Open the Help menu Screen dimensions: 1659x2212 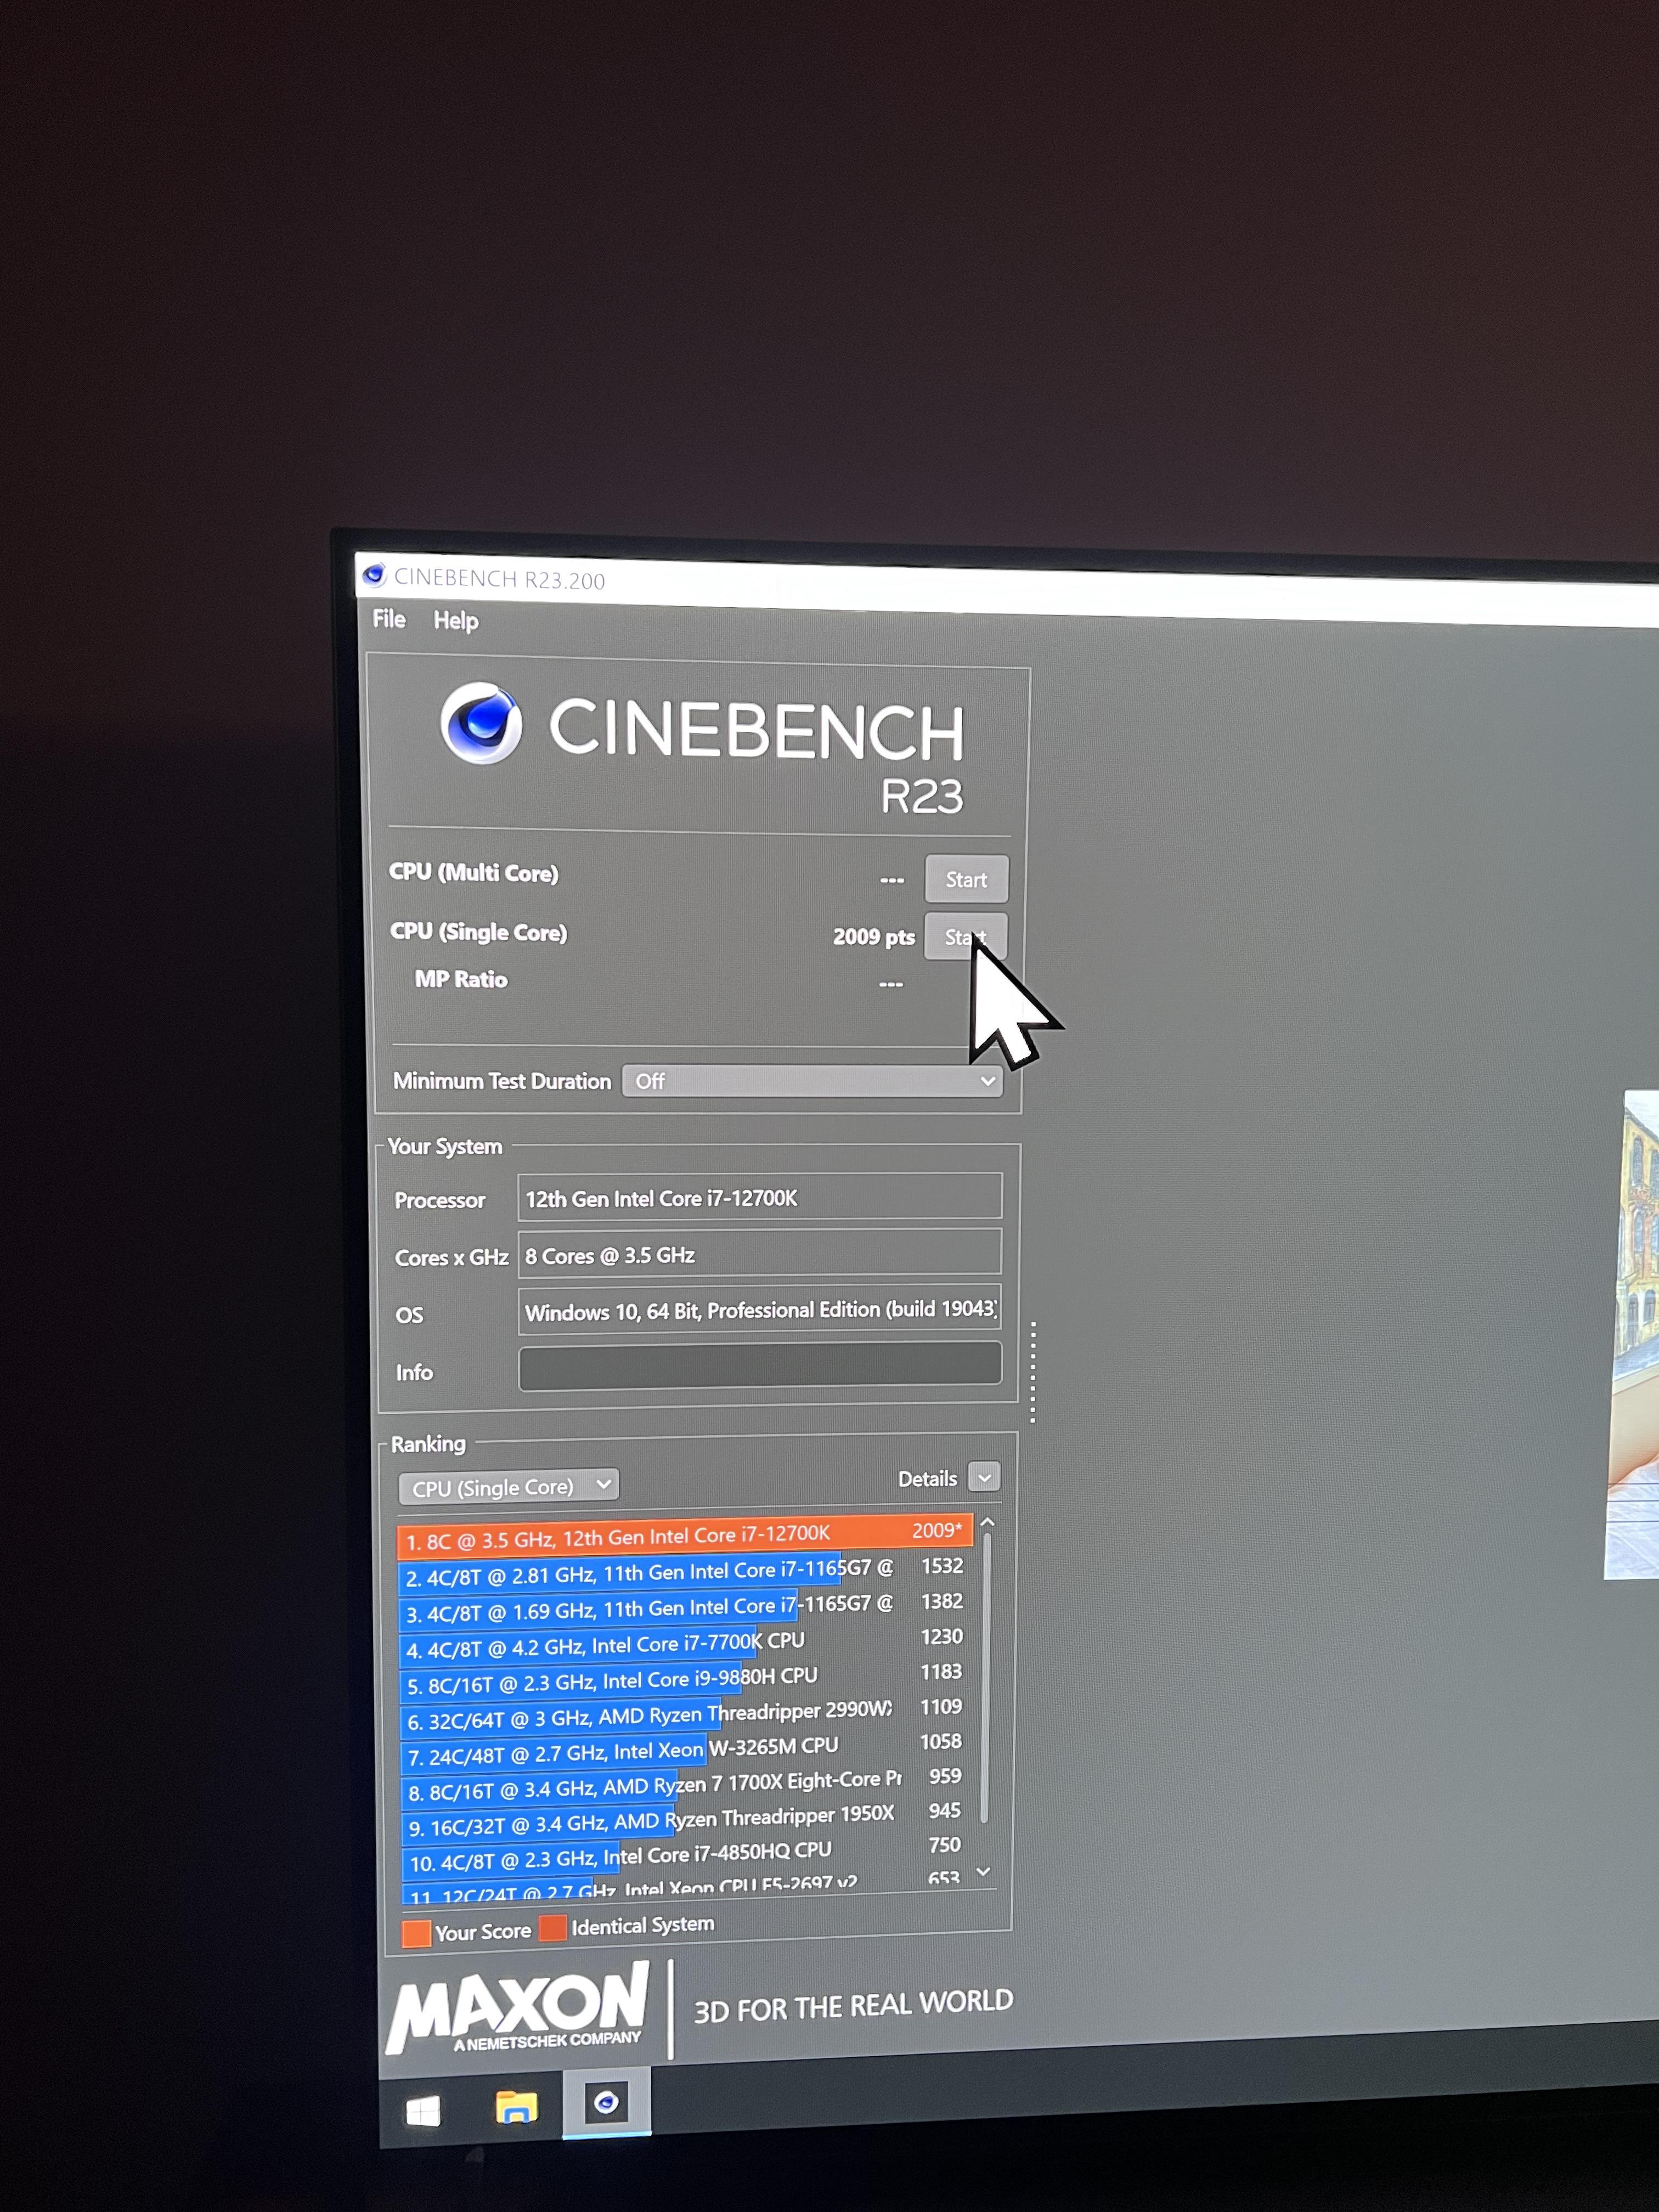click(x=455, y=621)
